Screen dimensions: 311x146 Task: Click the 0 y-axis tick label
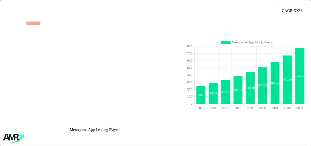click(191, 104)
